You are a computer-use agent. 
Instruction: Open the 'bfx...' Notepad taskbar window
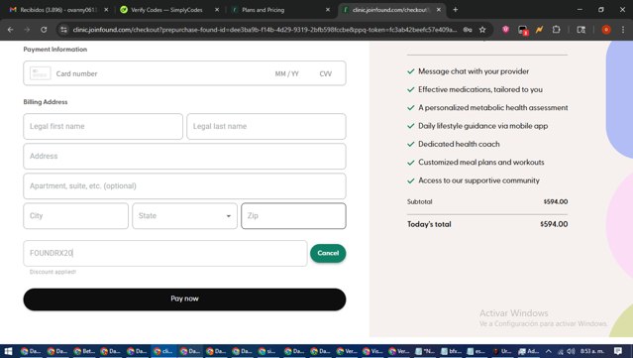(451, 351)
